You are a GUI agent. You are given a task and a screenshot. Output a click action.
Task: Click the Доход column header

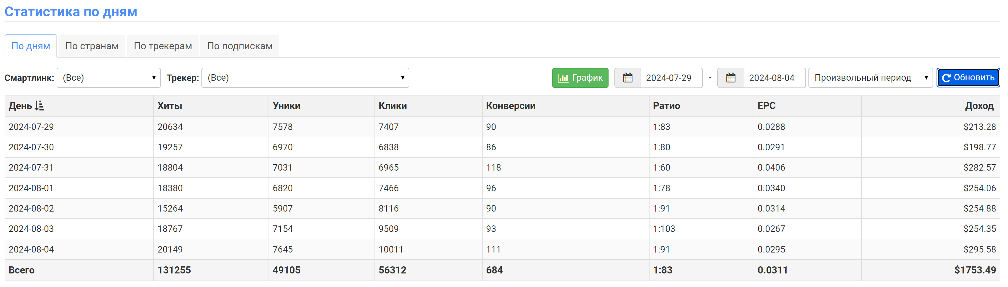pyautogui.click(x=979, y=106)
